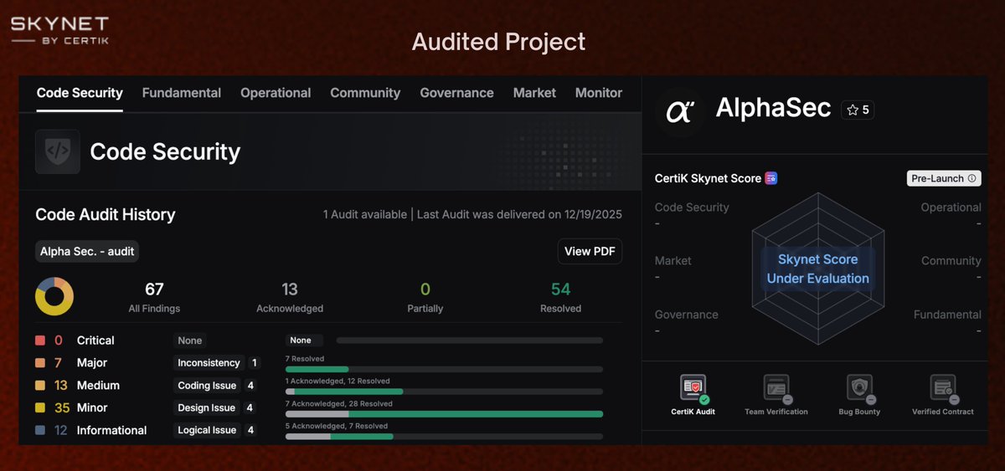Click the 7 Resolved progress bar
Viewport: 1005px width, 471px height.
click(x=444, y=369)
